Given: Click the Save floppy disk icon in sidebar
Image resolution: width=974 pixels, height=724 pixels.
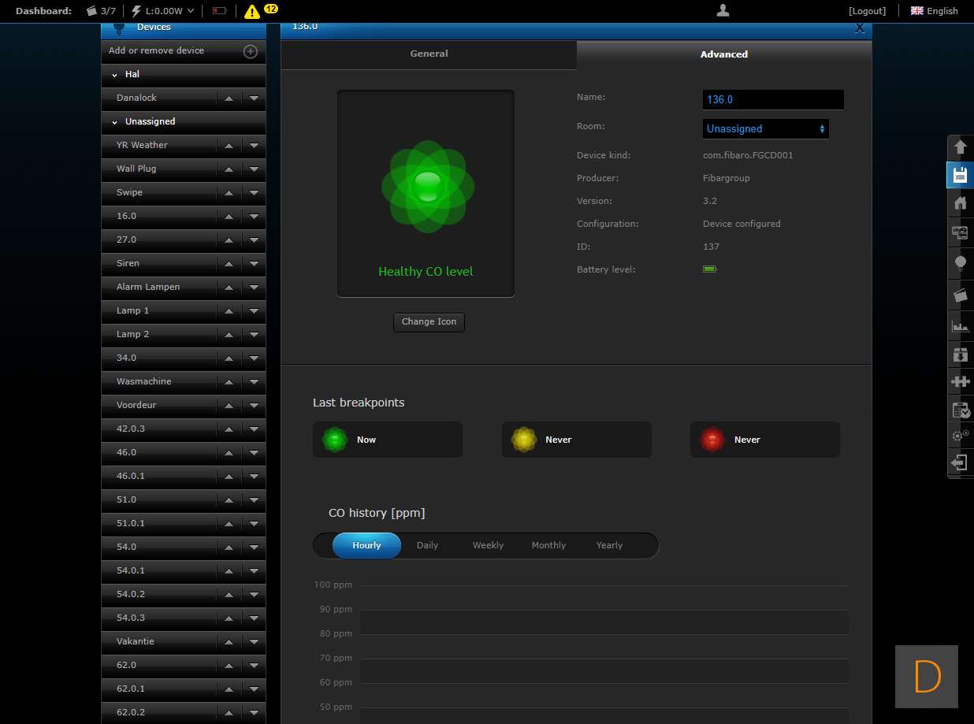Looking at the screenshot, I should pyautogui.click(x=960, y=175).
